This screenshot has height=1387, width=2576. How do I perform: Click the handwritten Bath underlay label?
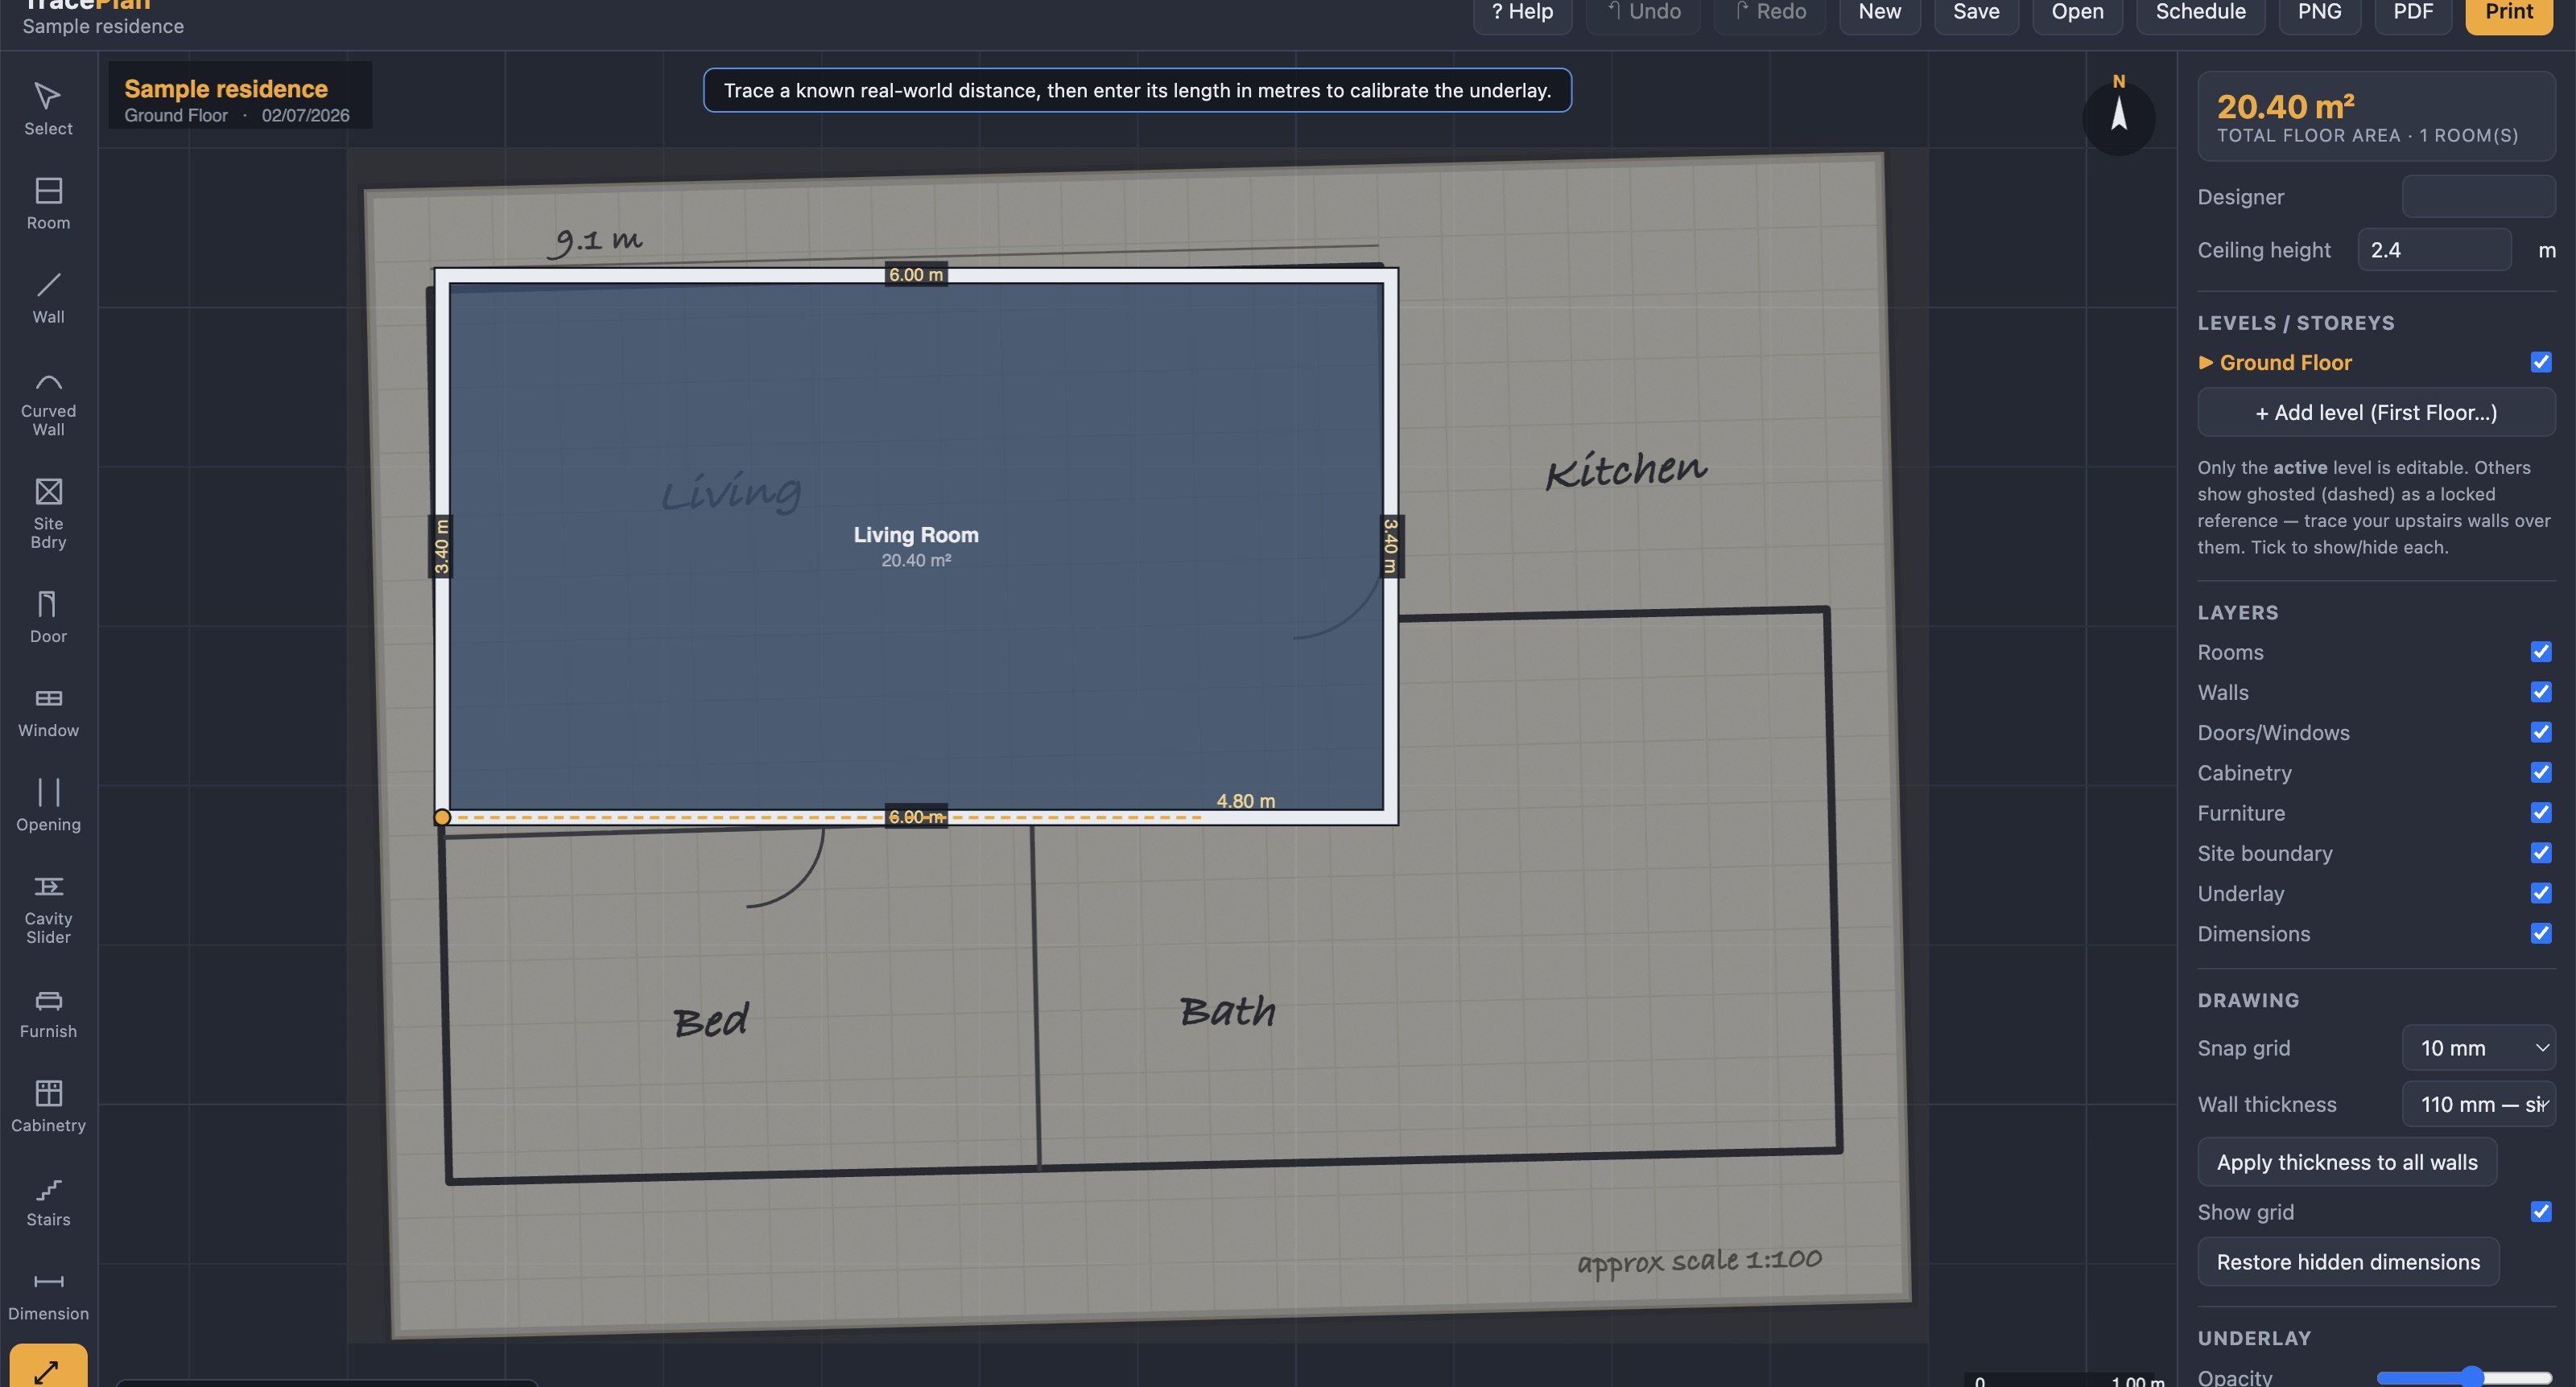pyautogui.click(x=1227, y=1010)
